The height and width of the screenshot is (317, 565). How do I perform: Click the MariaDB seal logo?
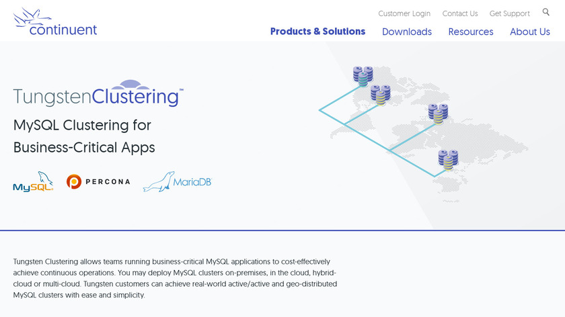pos(178,181)
